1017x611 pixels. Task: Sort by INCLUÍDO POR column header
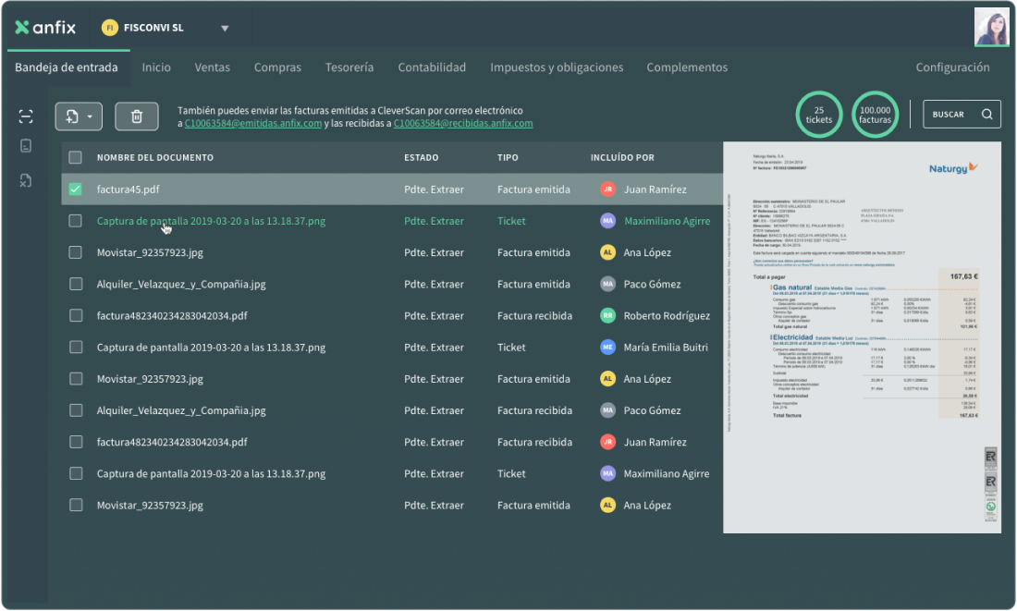point(622,158)
